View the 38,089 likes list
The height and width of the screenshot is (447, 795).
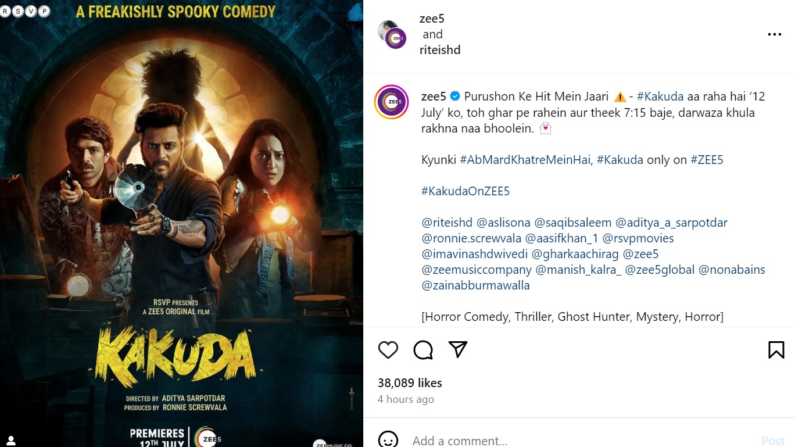pos(410,382)
